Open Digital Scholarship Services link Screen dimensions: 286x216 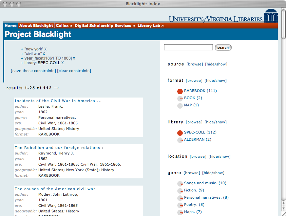tap(105, 26)
